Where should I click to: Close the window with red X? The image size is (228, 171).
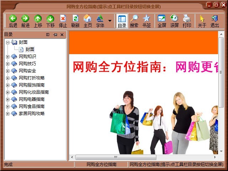pyautogui.click(x=223, y=5)
